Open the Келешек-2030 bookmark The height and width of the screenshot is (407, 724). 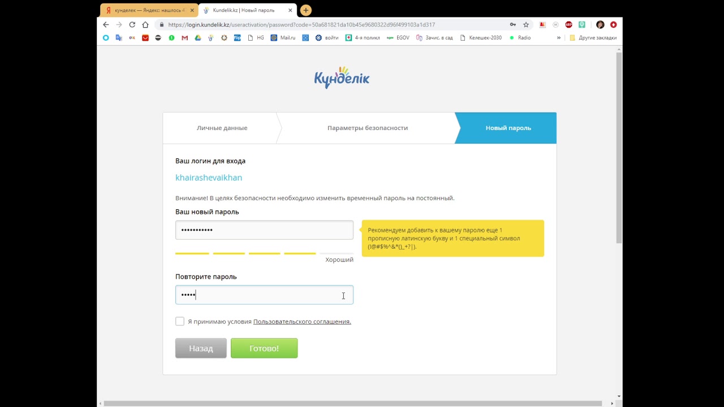tap(481, 38)
